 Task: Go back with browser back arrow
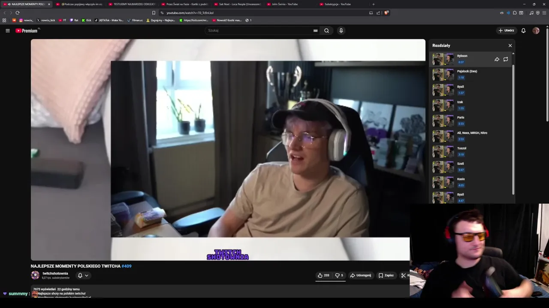[5, 13]
